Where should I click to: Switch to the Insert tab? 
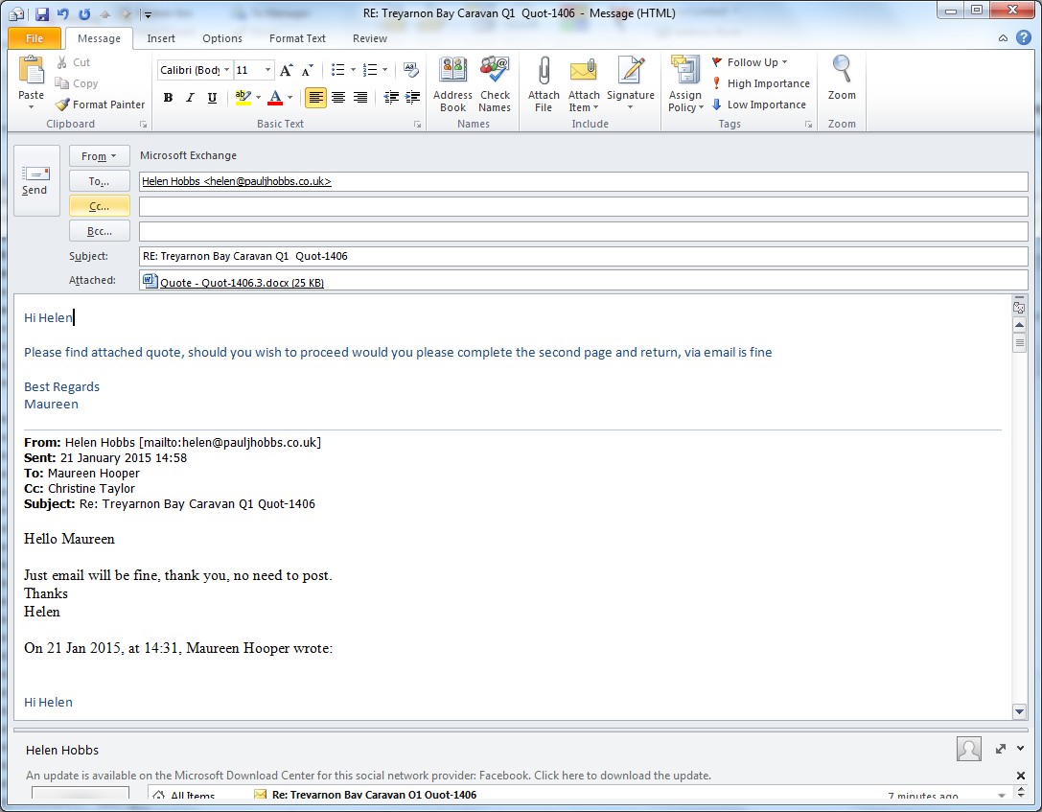click(x=161, y=38)
